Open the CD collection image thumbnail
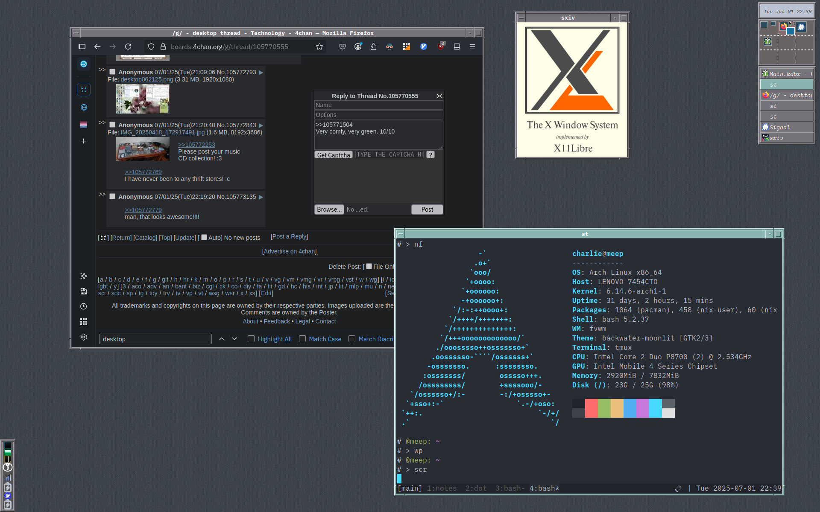This screenshot has width=820, height=512. 143,149
